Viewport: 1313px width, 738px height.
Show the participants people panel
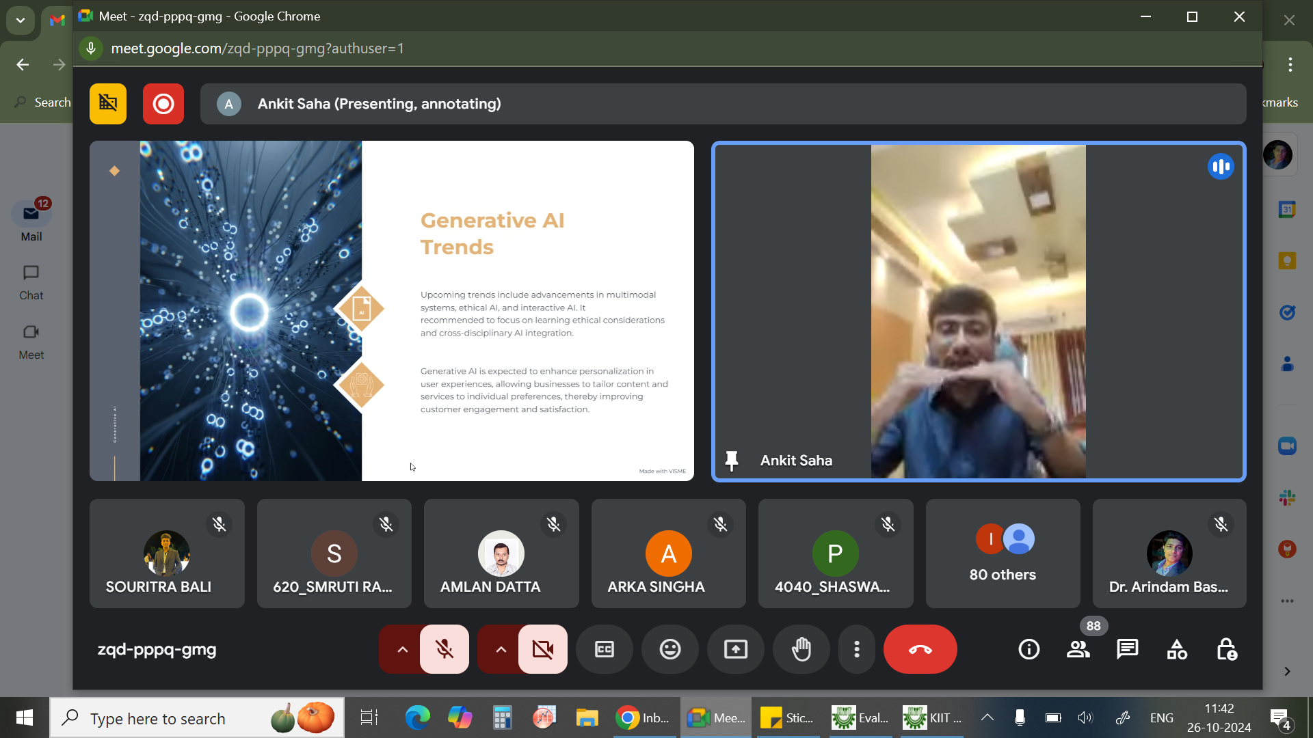tap(1078, 649)
